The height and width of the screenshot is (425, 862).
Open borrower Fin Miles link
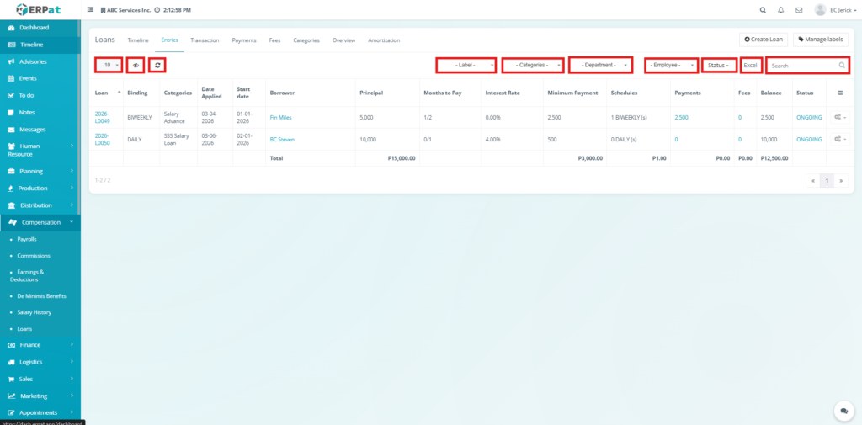280,117
